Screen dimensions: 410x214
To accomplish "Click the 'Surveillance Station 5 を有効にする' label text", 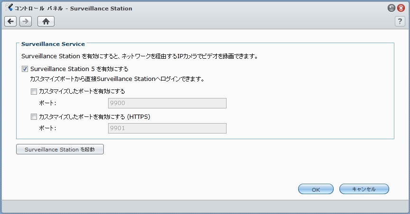I will [x=79, y=69].
